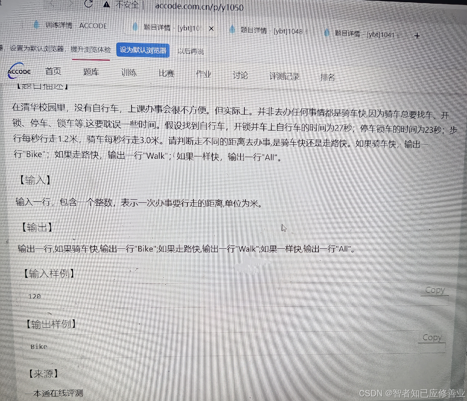
Task: Select the active 题目详情 [ybt]10 tab
Action: coord(172,27)
